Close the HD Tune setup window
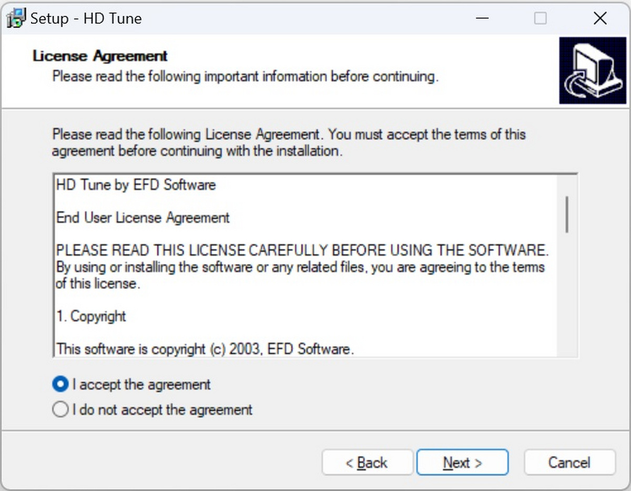 point(600,18)
